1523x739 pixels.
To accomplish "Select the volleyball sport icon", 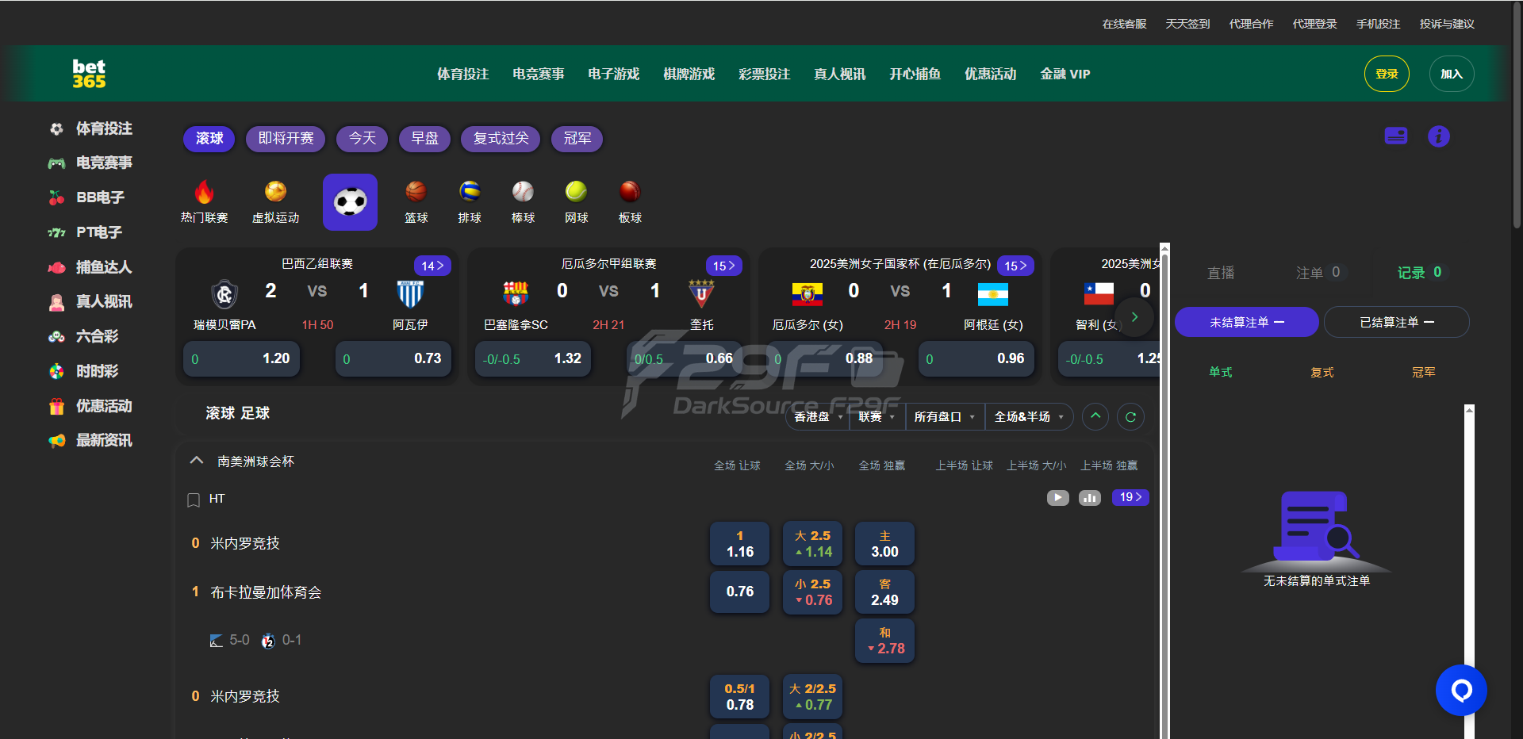I will pyautogui.click(x=470, y=192).
